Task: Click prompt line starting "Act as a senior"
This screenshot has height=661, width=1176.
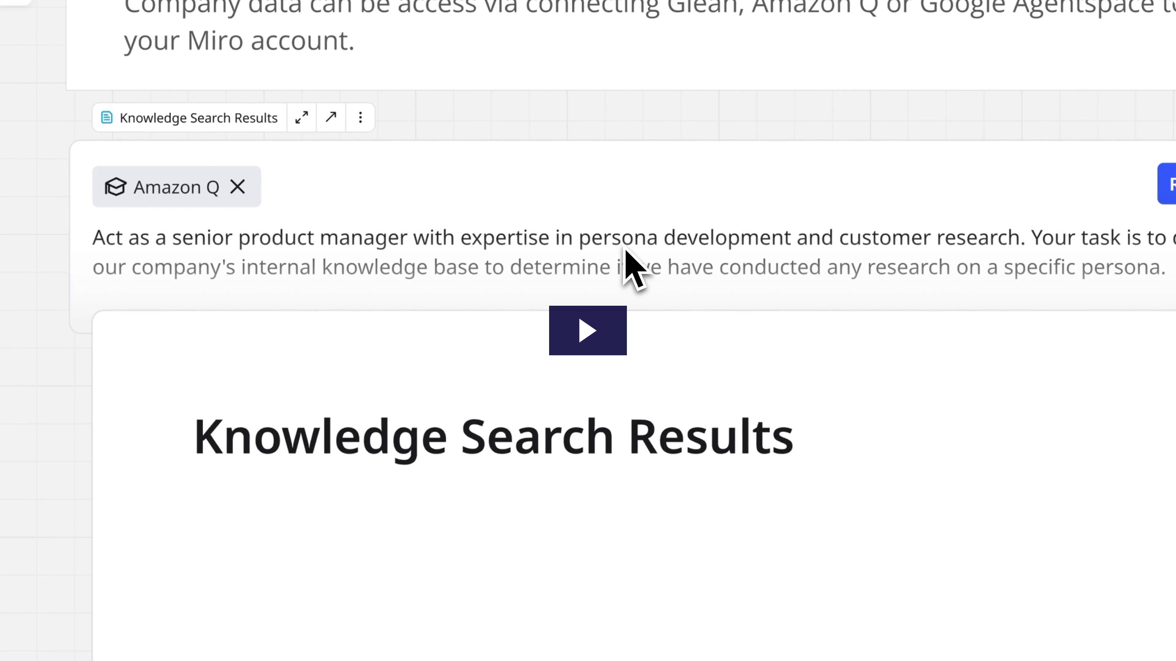Action: [319, 238]
